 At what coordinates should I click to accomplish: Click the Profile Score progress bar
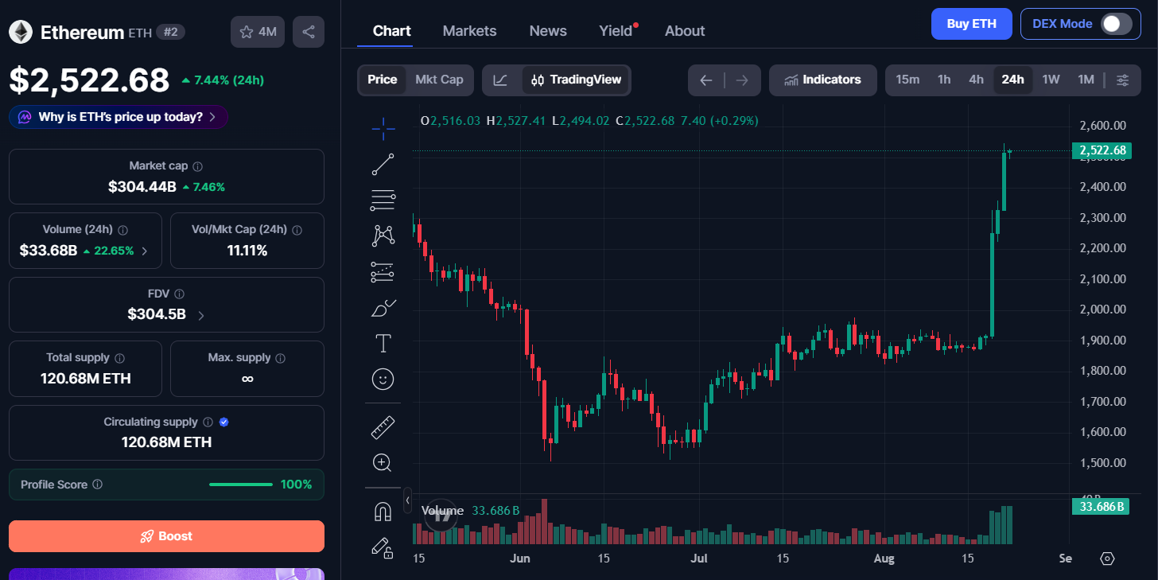coord(239,485)
